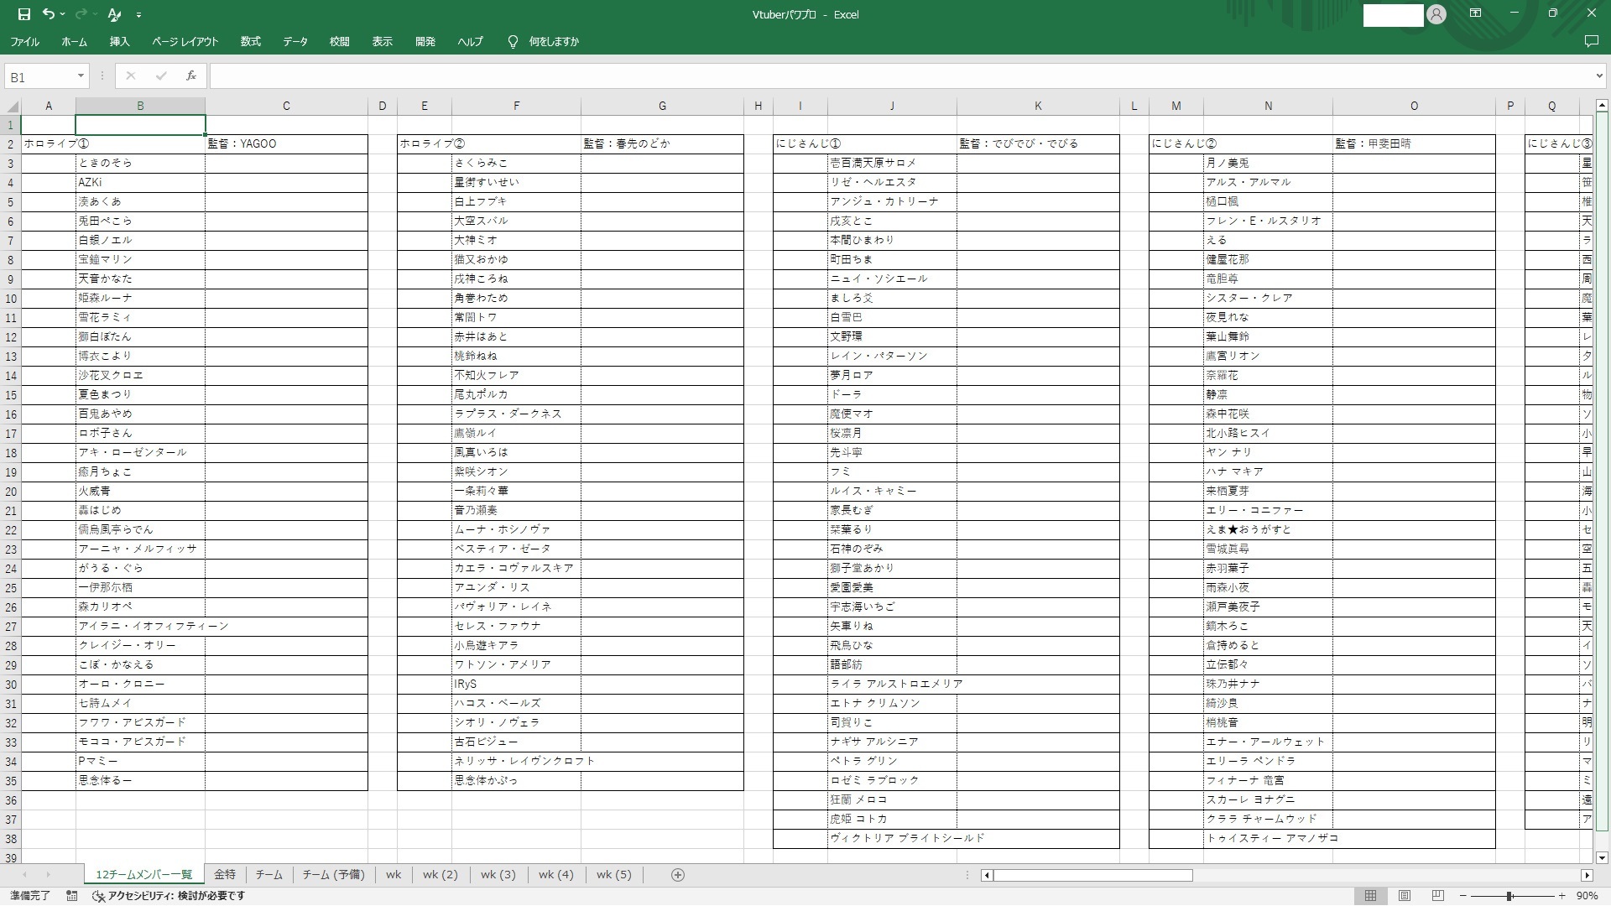Viewport: 1611px width, 906px height.
Task: Open Customize Quick Access Toolbar dropdown
Action: click(138, 14)
